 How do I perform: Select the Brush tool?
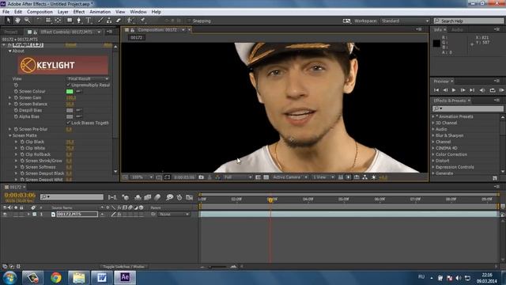pos(100,21)
